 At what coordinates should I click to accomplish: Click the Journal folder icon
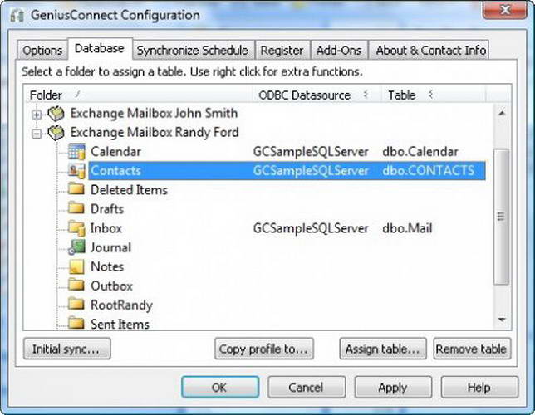[76, 247]
